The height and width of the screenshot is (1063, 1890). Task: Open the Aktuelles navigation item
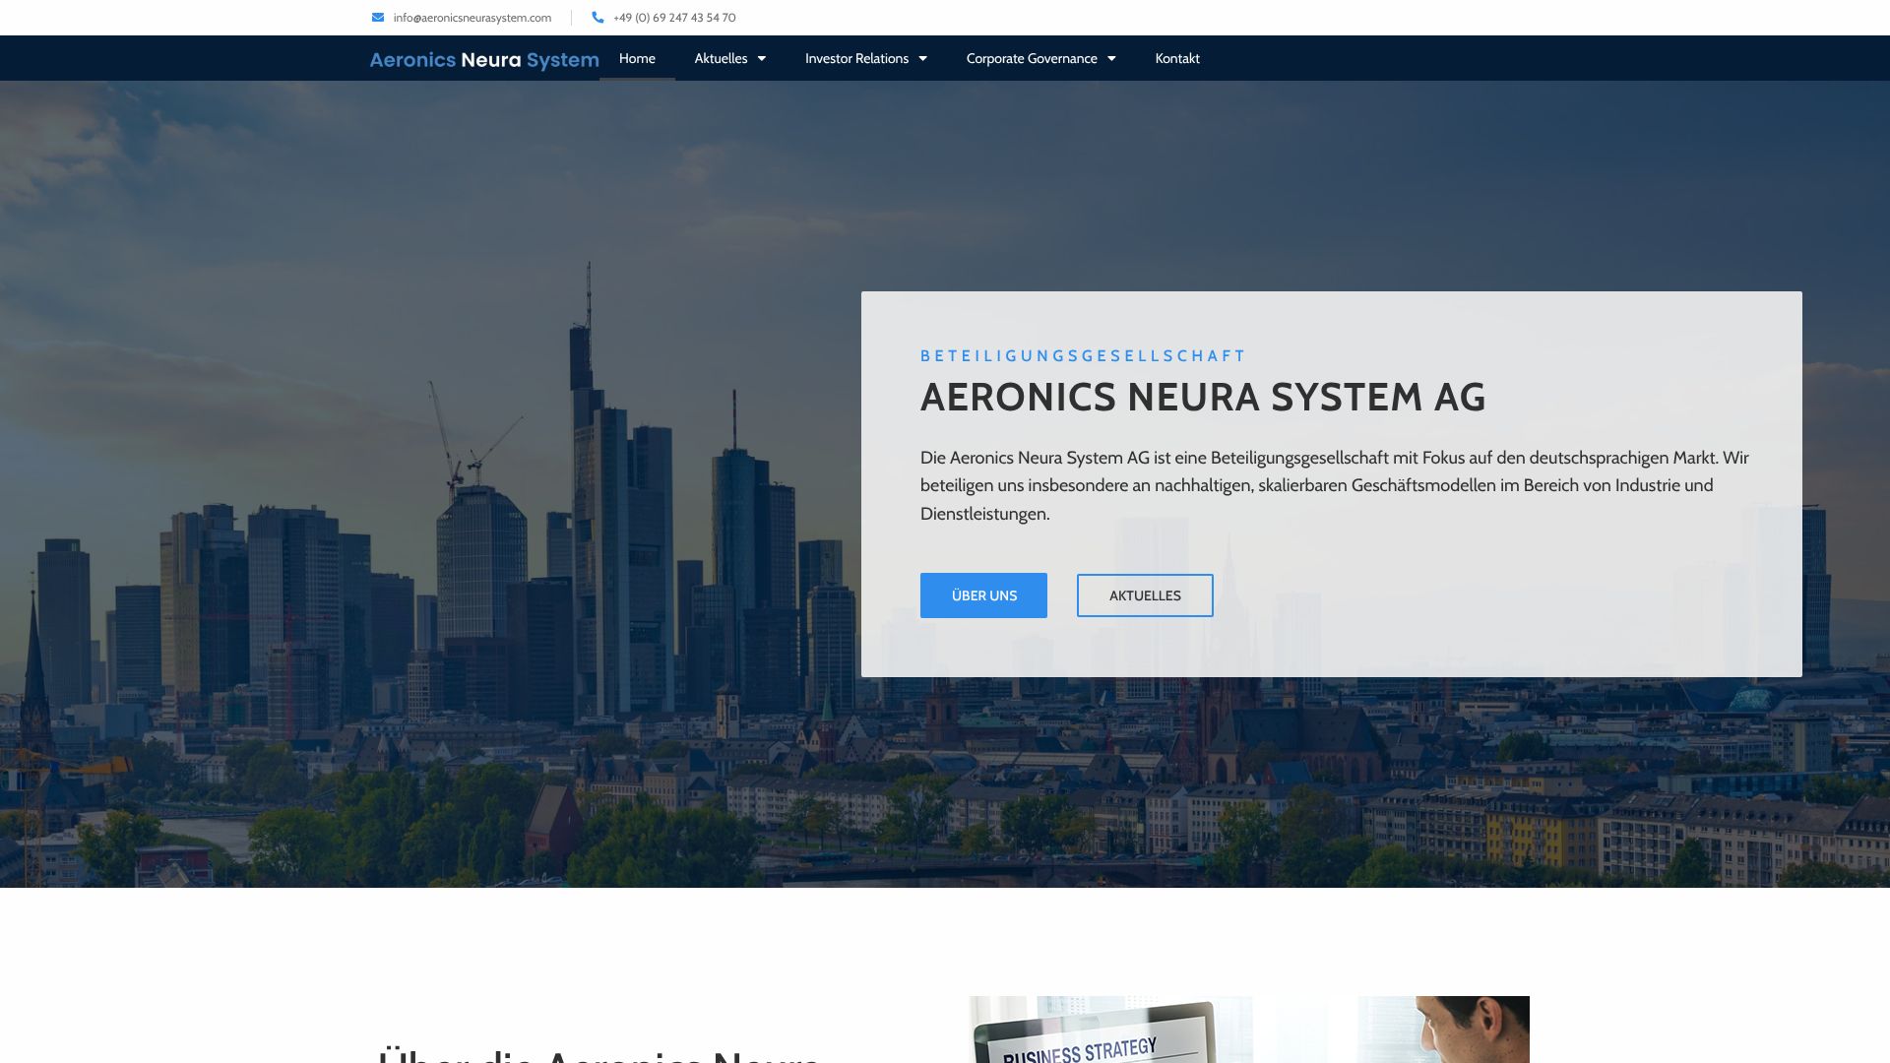pos(721,59)
